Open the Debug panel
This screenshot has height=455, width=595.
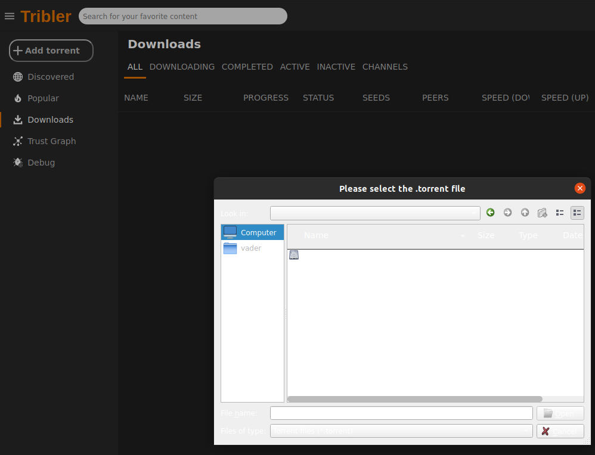18,162
